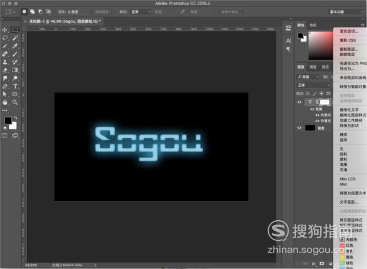Open the layer blend mode 正常 dropdown
367x269 pixels.
(x=313, y=85)
